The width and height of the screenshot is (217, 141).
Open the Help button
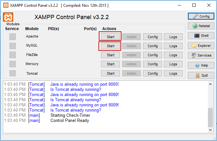click(x=201, y=65)
